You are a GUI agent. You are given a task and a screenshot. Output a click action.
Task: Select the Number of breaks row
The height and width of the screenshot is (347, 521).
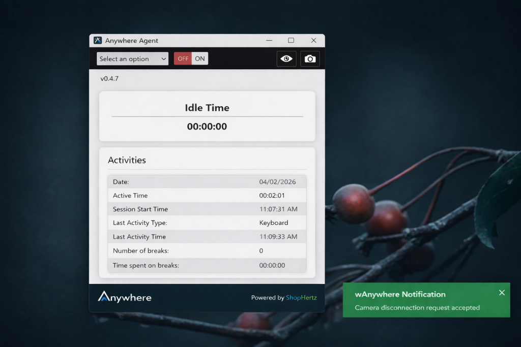[x=207, y=251]
